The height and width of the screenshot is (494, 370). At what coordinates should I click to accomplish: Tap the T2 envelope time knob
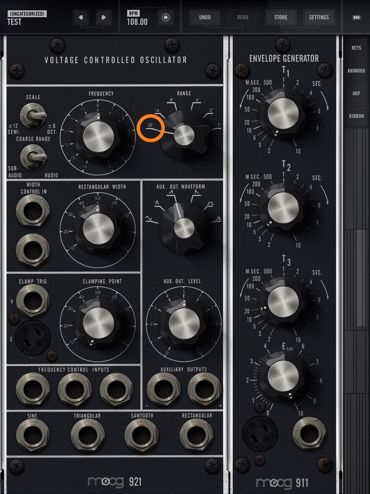tap(283, 208)
